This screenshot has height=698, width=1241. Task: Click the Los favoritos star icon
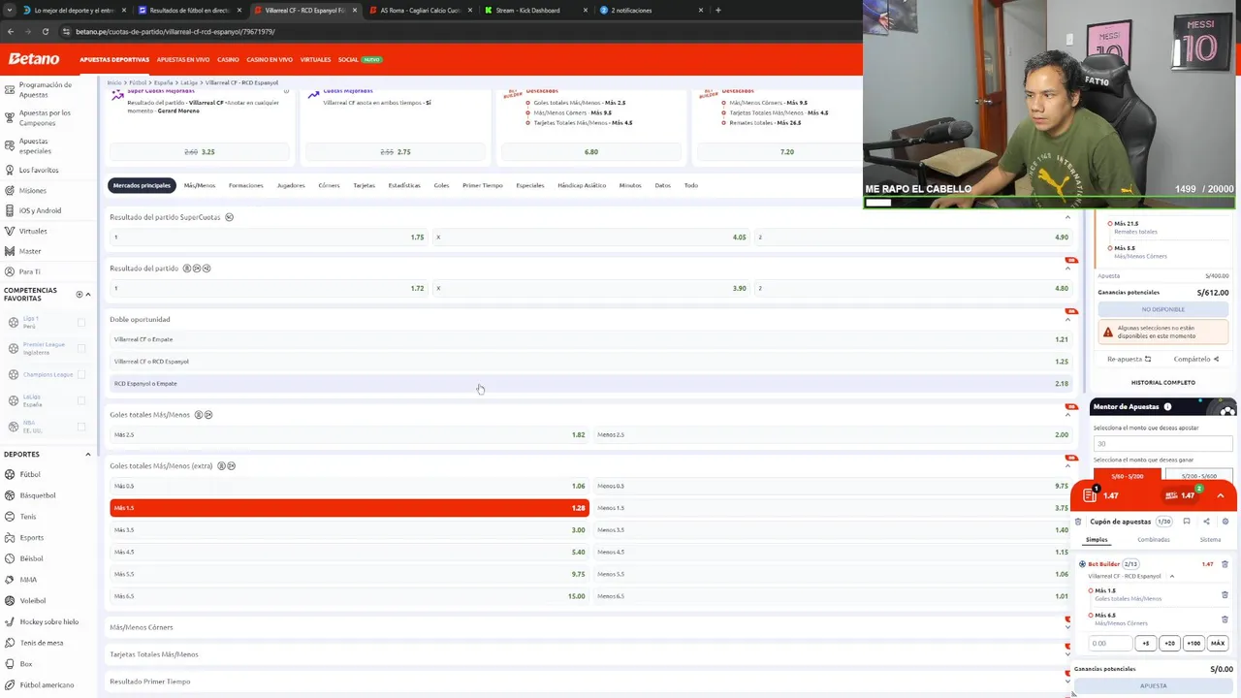click(x=10, y=170)
